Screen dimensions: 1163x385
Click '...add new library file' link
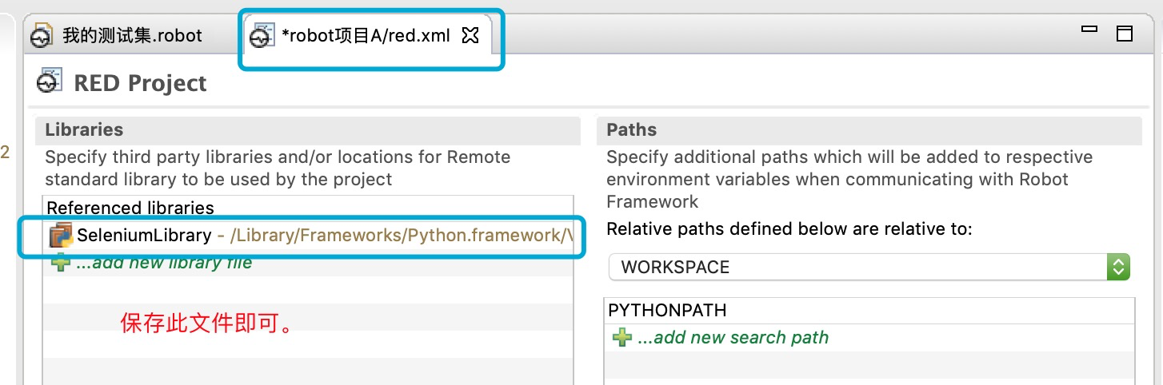point(164,262)
